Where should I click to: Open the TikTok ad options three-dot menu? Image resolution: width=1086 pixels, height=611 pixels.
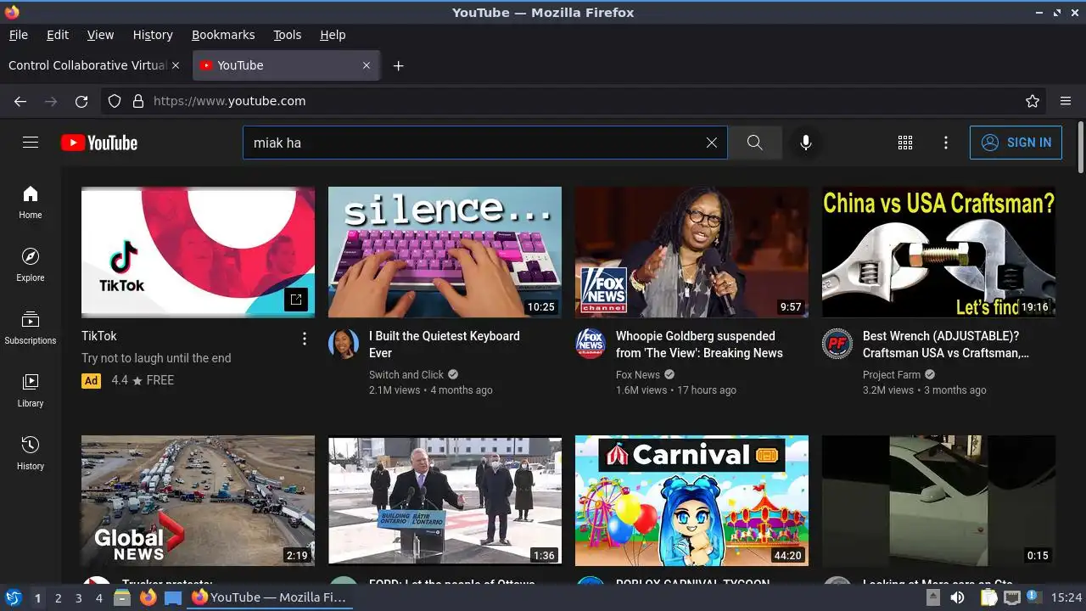tap(305, 339)
